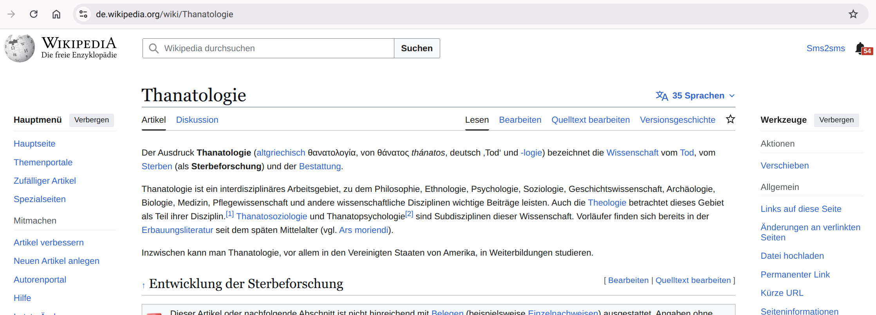Click the browser reload button
The width and height of the screenshot is (876, 315).
[x=34, y=14]
